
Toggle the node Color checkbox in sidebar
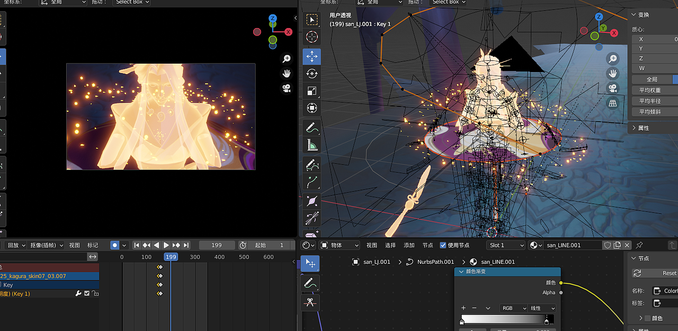coord(647,318)
